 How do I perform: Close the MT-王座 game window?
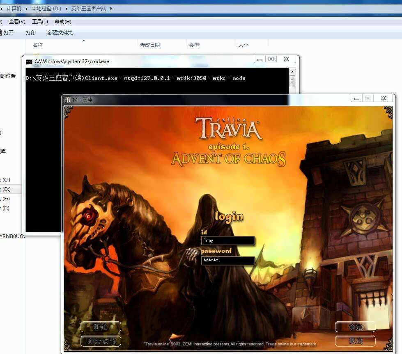[x=383, y=98]
